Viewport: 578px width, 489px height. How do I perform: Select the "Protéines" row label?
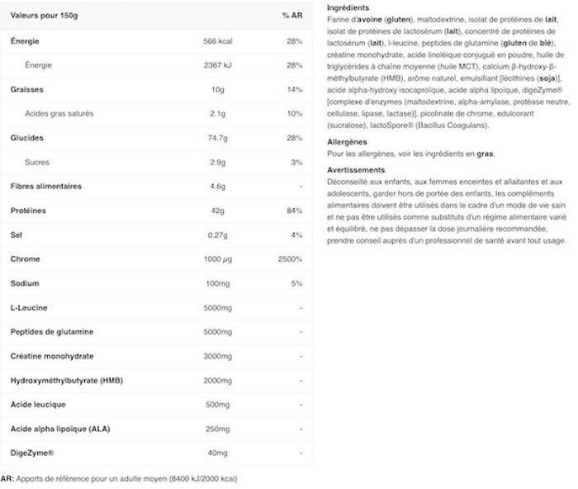point(28,211)
